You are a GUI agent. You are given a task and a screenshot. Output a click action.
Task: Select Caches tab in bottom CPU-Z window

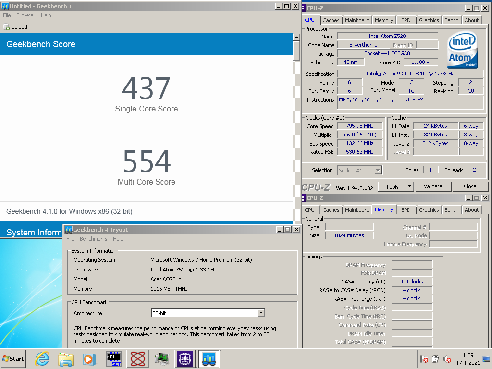pyautogui.click(x=331, y=210)
